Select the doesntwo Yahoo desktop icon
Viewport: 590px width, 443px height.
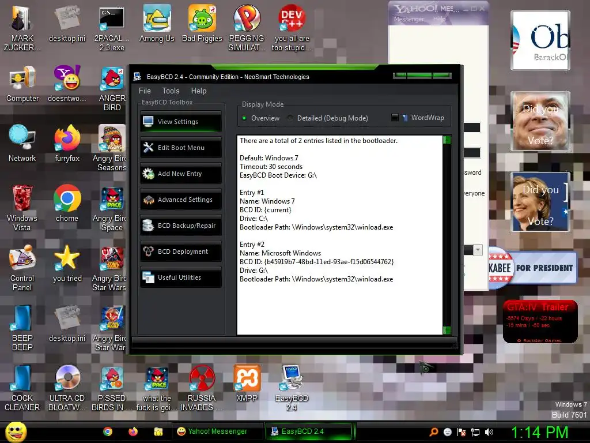67,84
